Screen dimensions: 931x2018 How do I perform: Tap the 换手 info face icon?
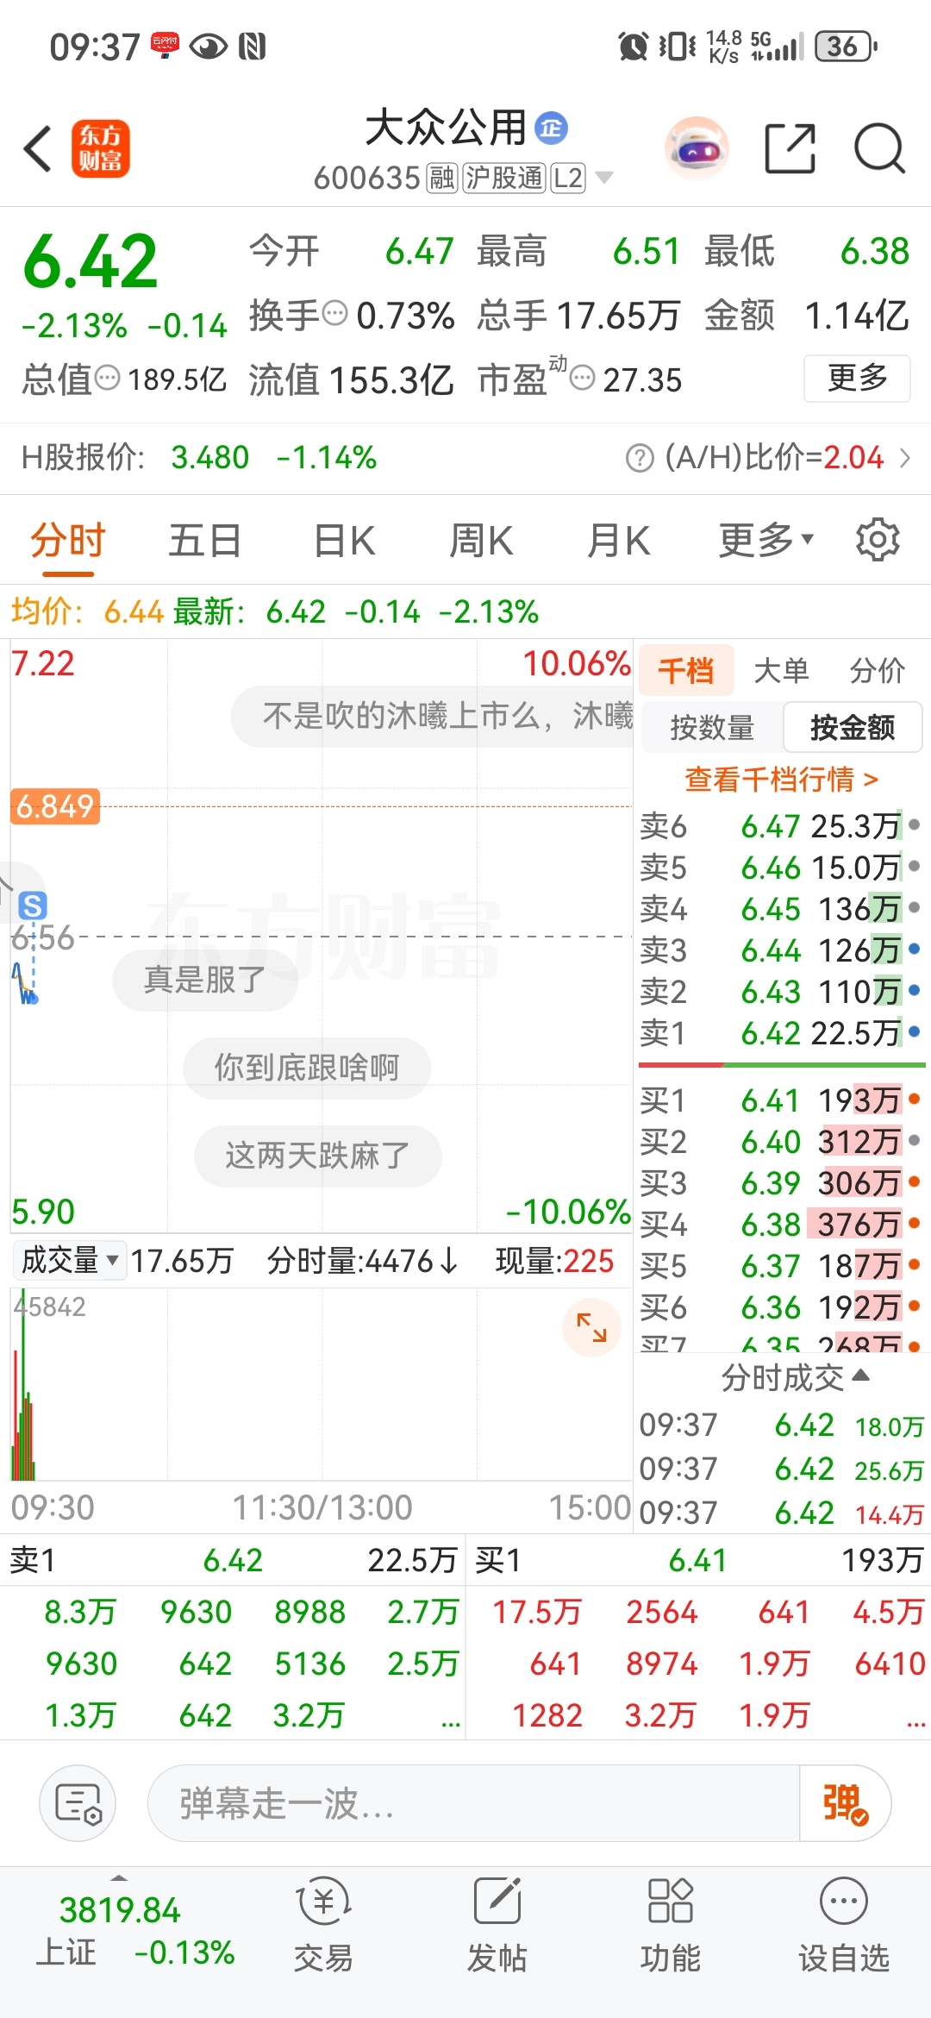334,312
